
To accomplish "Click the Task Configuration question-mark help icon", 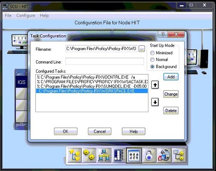I will 163,34.
